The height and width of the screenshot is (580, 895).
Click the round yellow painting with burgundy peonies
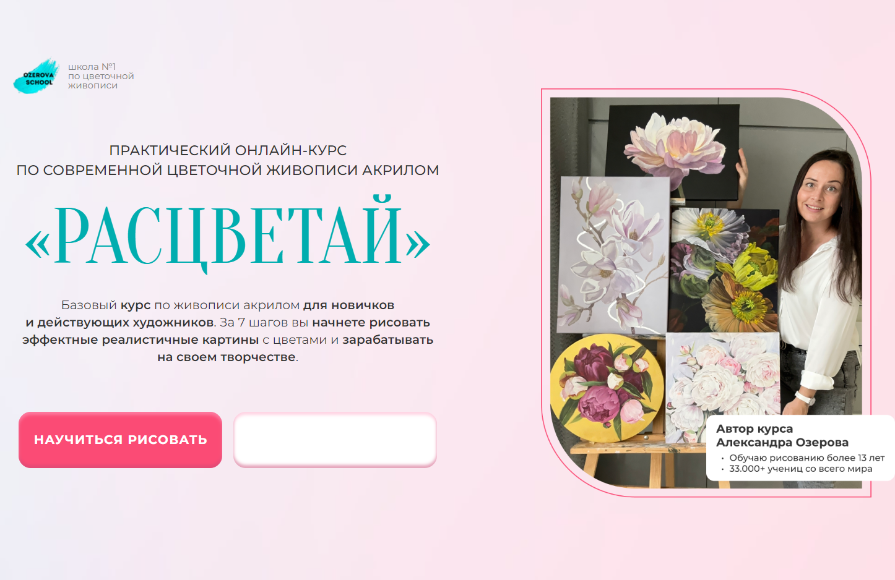point(607,388)
